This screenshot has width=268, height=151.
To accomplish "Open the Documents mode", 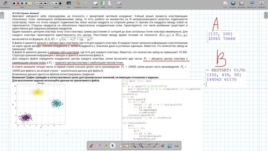I will [242, 4].
